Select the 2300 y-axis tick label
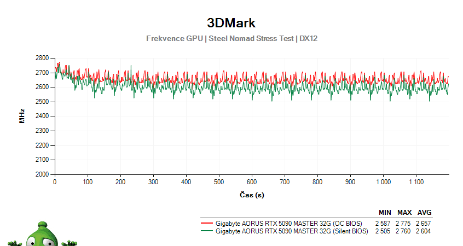 click(42, 131)
